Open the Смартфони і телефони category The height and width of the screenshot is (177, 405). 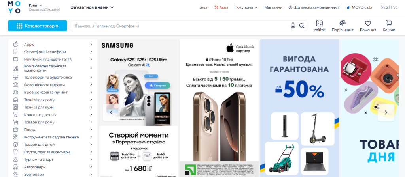[x=53, y=52]
